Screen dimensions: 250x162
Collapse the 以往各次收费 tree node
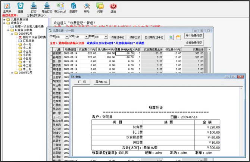[x=8, y=30]
